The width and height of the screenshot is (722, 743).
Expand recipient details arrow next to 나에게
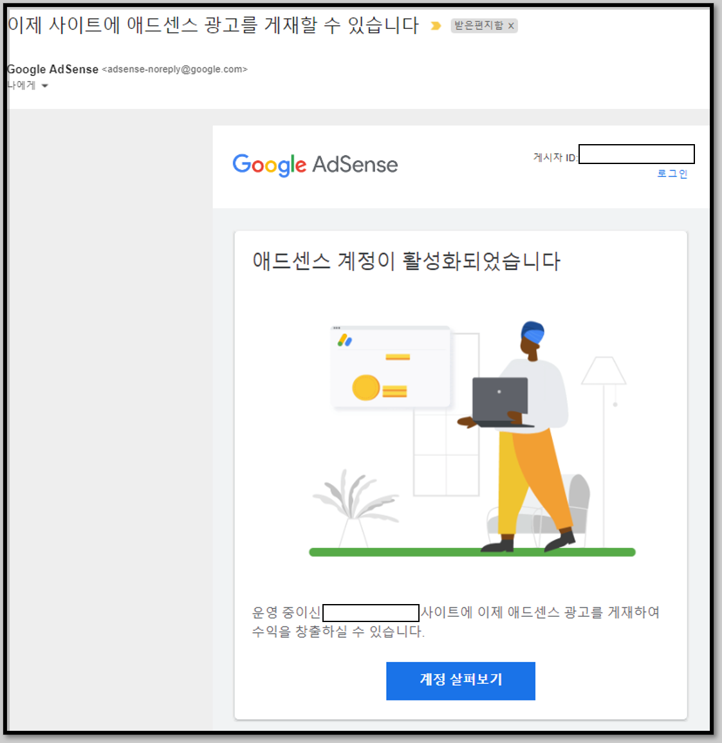tap(45, 86)
